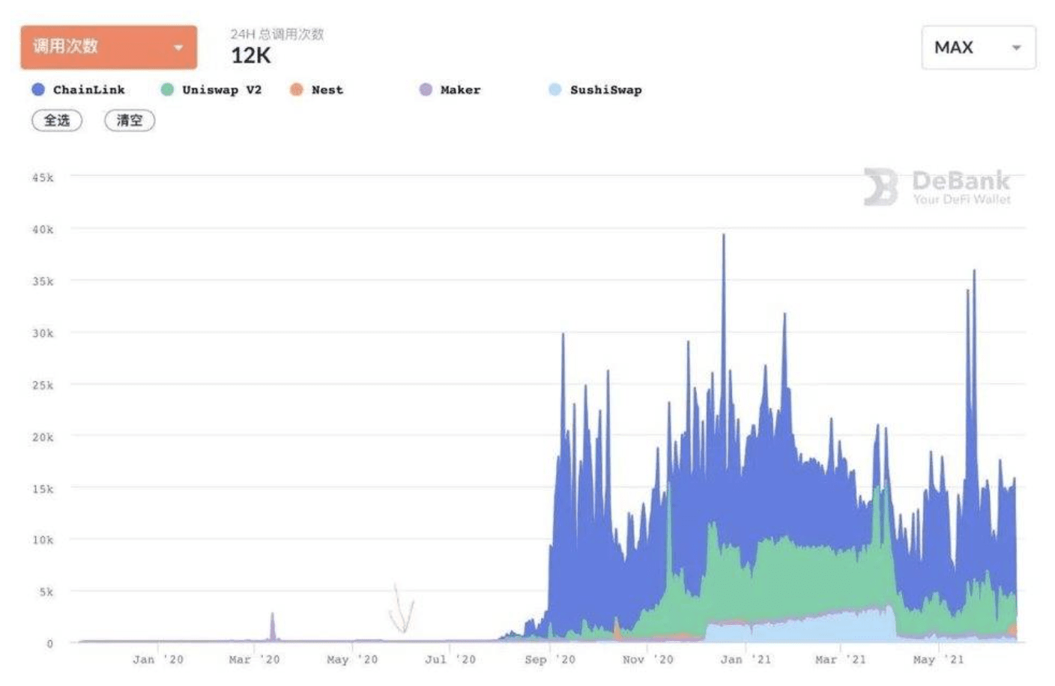Click the small Maker spike near Mar '20

(x=273, y=628)
